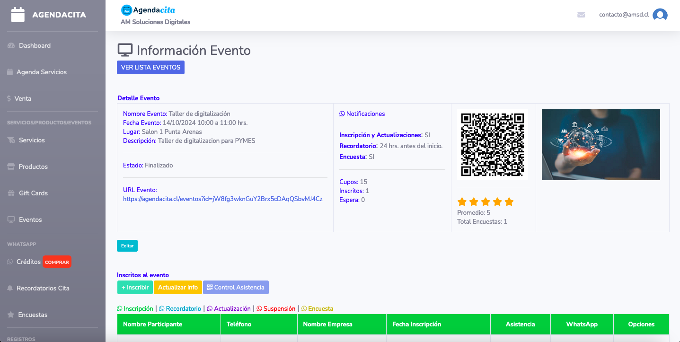Open the event URL link
This screenshot has width=680, height=342.
click(x=222, y=199)
